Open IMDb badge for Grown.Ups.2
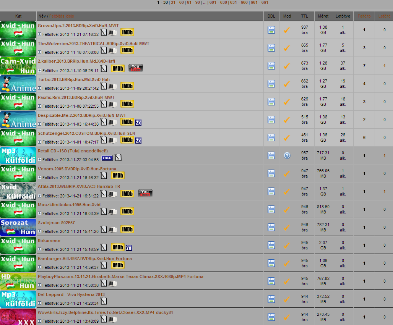 [x=127, y=32]
